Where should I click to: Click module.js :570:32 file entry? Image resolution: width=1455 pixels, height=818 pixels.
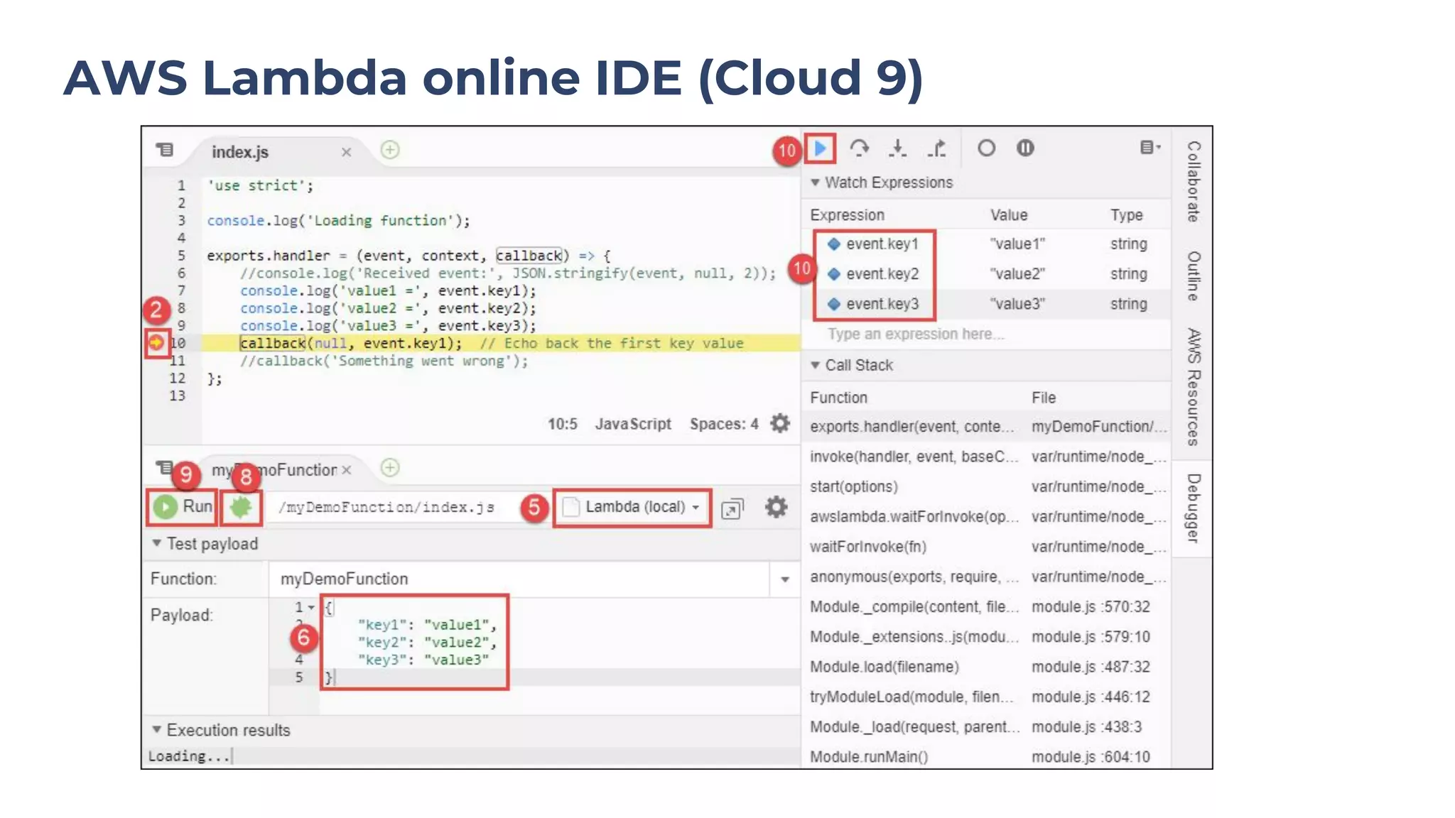tap(1090, 607)
